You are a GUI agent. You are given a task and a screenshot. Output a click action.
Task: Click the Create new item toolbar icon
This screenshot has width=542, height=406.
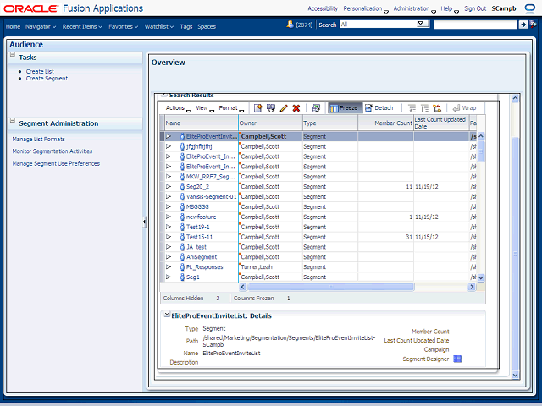click(257, 108)
